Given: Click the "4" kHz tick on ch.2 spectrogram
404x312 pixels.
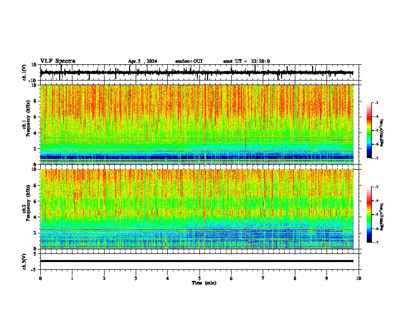Looking at the screenshot, I should (x=36, y=217).
